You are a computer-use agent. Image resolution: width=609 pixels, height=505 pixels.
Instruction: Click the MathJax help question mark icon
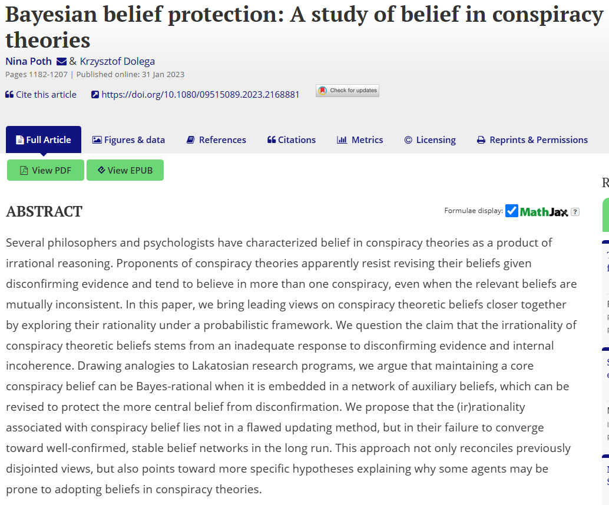575,212
